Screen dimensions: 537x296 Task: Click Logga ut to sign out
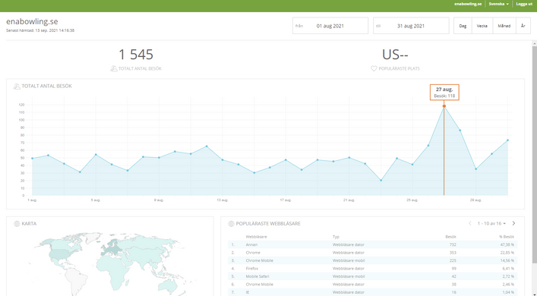pos(524,4)
